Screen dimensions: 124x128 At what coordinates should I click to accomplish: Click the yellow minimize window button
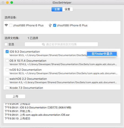(7, 2)
